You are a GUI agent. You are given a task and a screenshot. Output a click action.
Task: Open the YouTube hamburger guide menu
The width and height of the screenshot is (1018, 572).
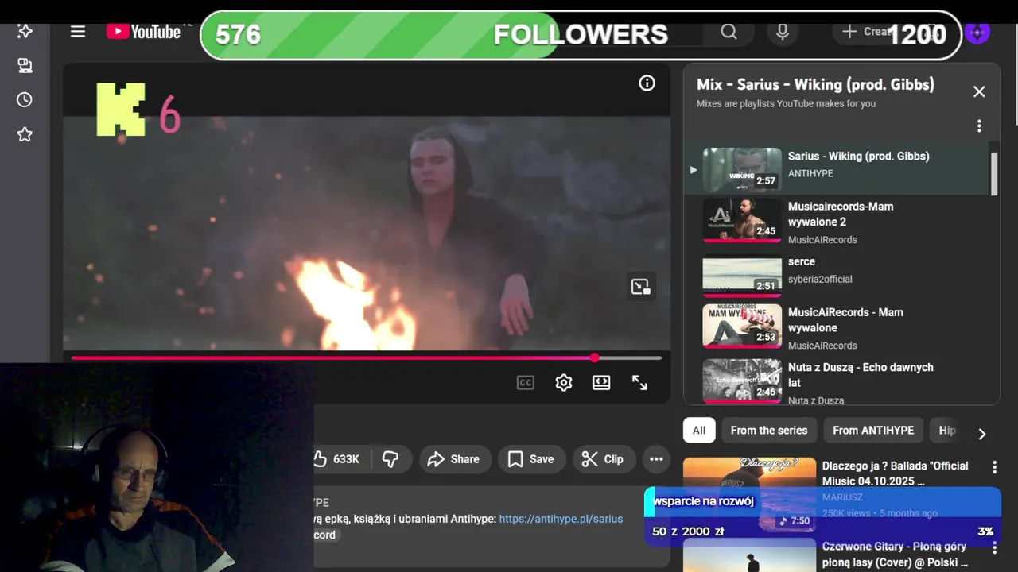(77, 32)
